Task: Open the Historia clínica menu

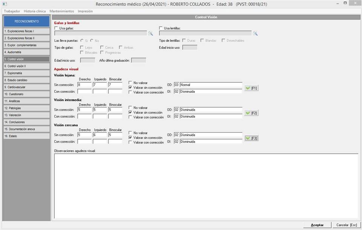Action: [35, 11]
